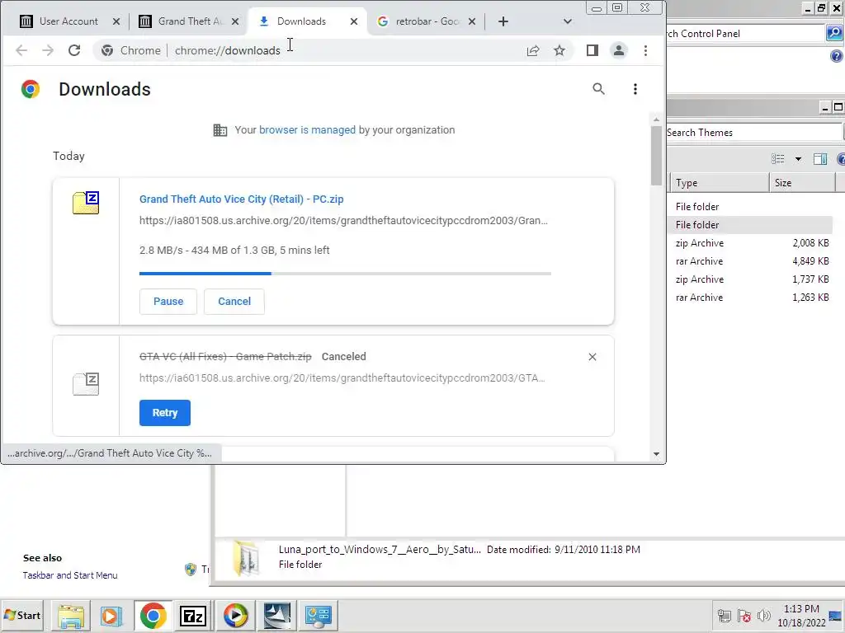
Task: Click the Downloads page vertical scrollbar thumb
Action: pos(656,155)
